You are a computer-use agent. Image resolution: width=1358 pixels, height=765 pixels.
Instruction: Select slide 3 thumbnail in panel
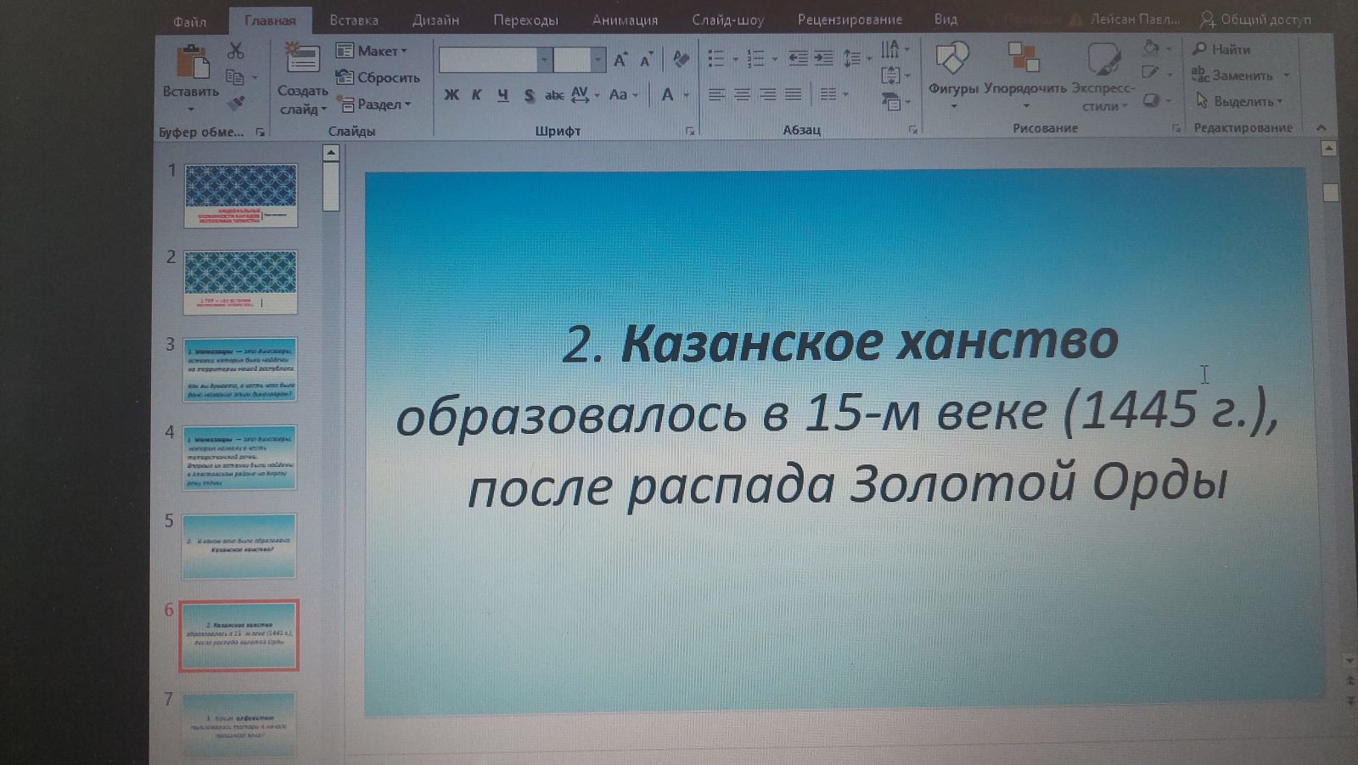click(x=240, y=369)
